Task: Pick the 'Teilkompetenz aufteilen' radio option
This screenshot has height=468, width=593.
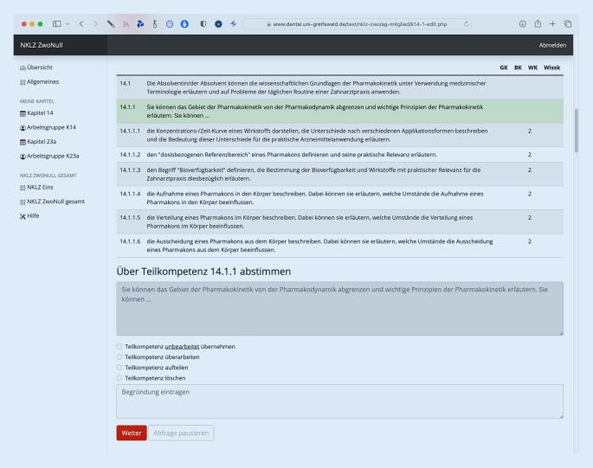Action: (119, 367)
